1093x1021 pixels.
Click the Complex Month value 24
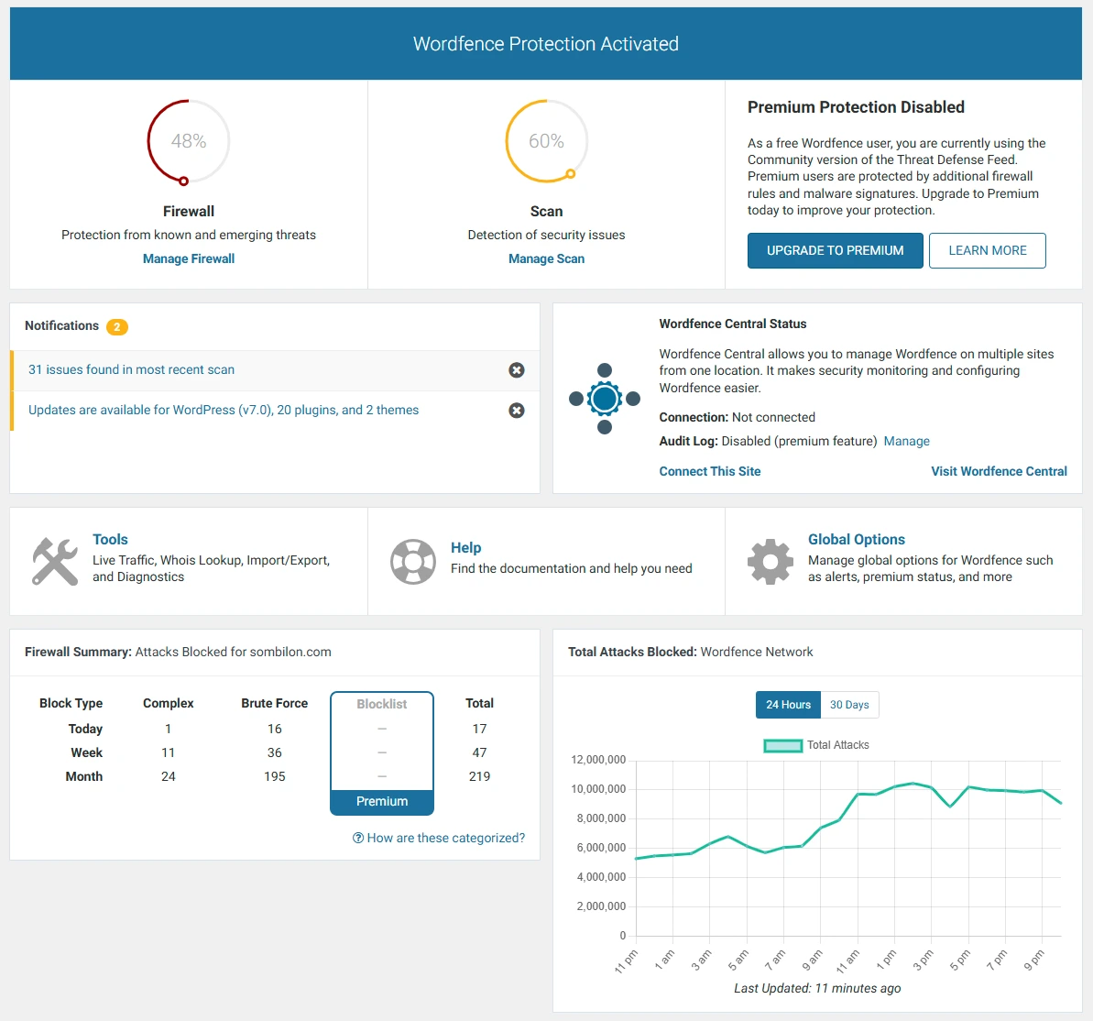[x=168, y=777]
